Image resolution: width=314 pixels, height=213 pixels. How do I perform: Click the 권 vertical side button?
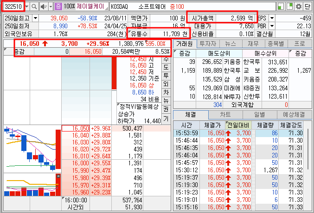coord(166,109)
